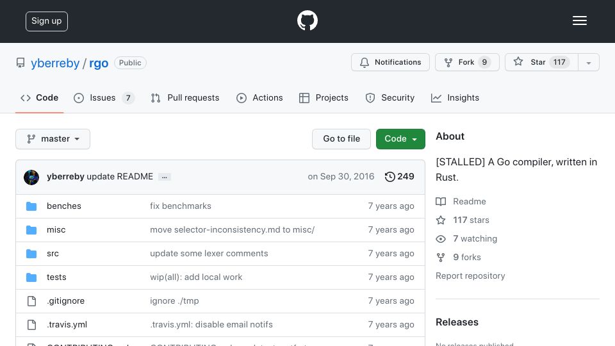The image size is (615, 346).
Task: Fork the repository using the Fork button
Action: click(467, 62)
